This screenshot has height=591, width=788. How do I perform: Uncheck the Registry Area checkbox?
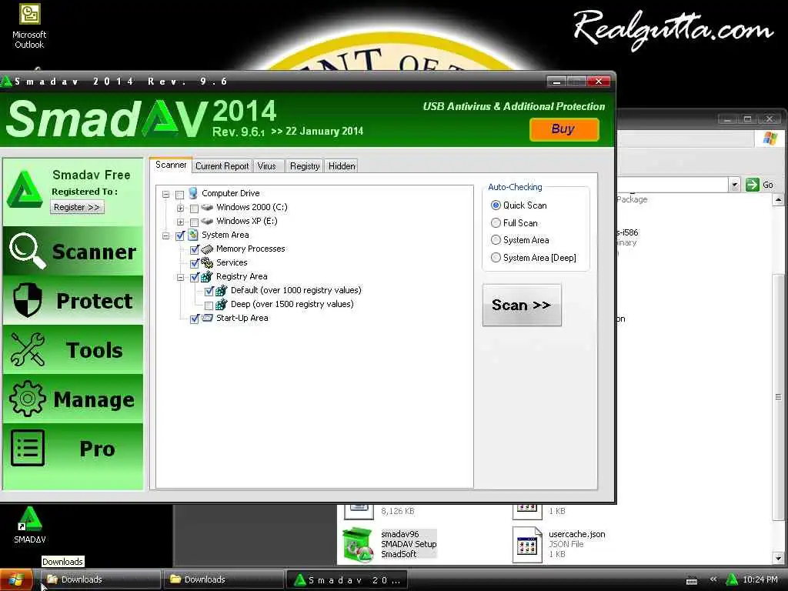pos(195,277)
